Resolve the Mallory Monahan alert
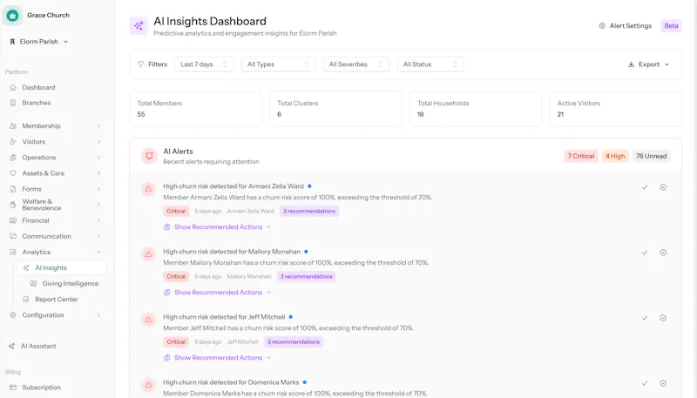 tap(663, 253)
